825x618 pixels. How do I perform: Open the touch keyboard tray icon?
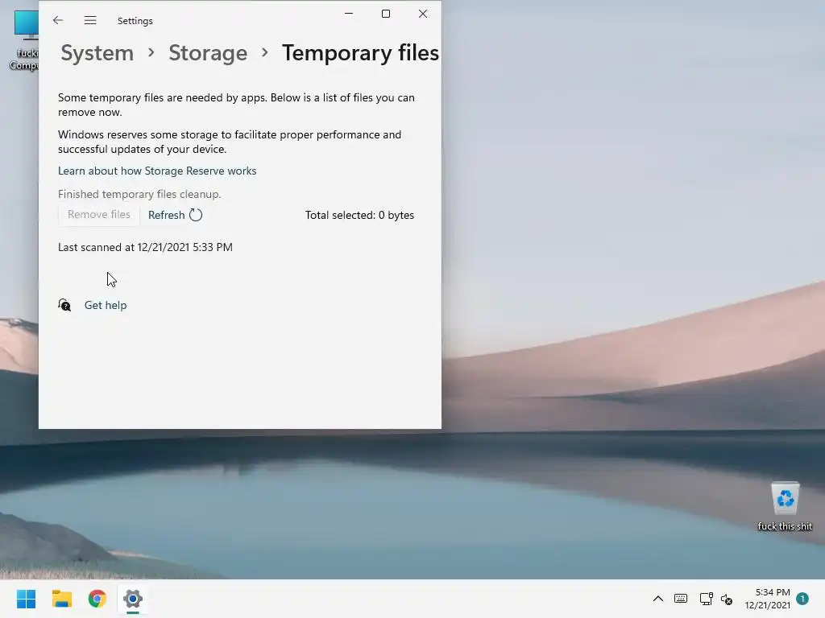click(681, 599)
